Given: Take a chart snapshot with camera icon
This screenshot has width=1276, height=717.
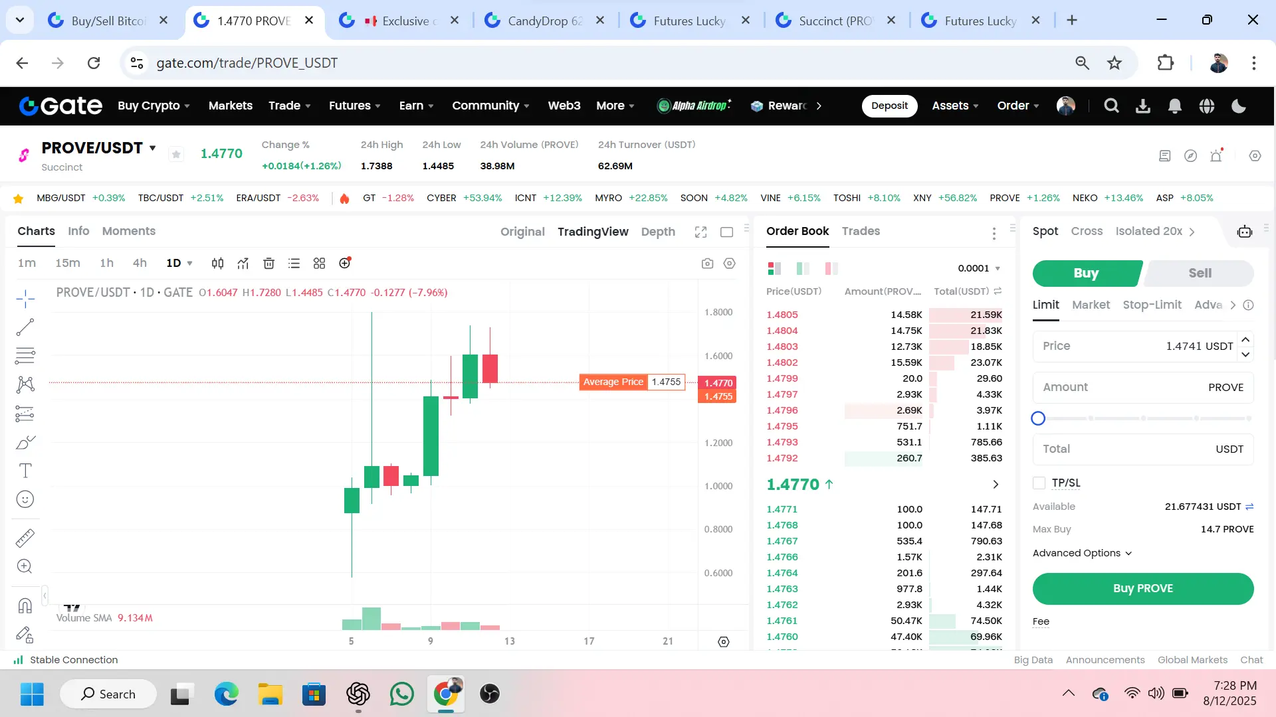Looking at the screenshot, I should (707, 264).
